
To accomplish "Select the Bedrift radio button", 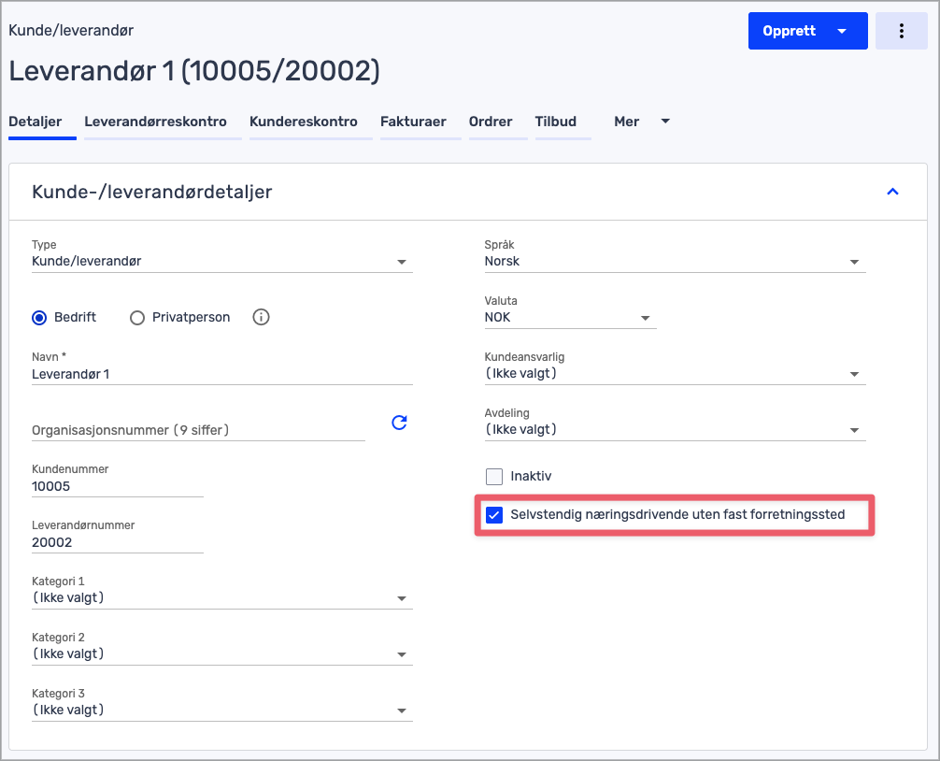I will coord(39,318).
